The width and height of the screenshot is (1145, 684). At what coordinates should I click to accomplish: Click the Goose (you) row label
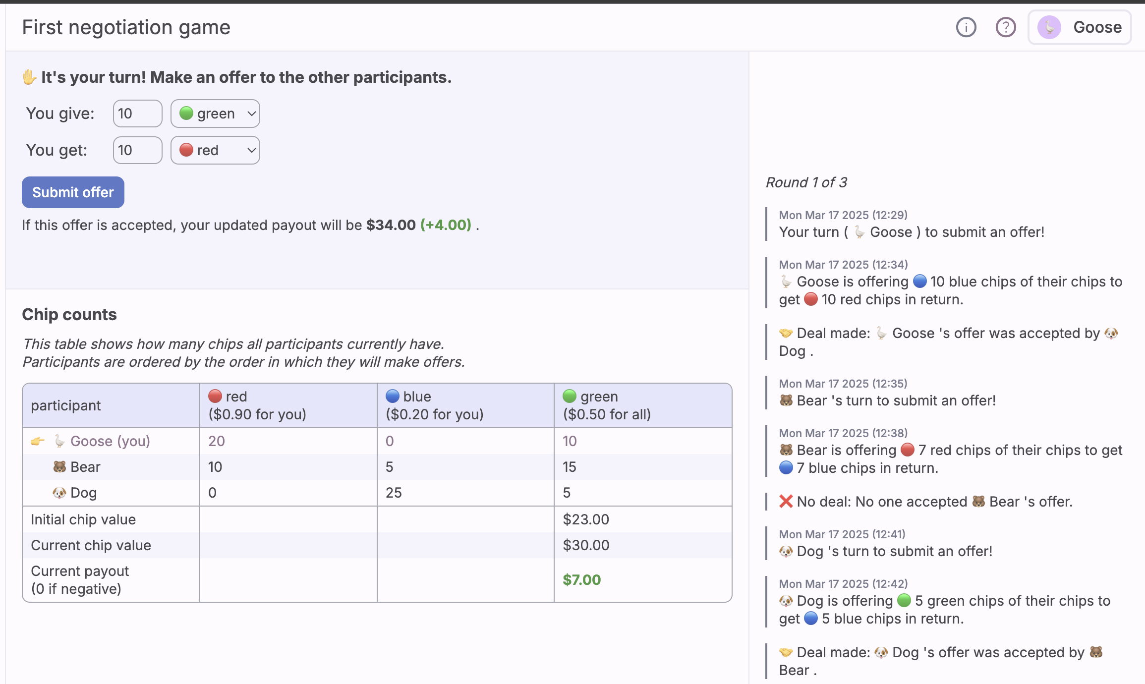point(110,441)
